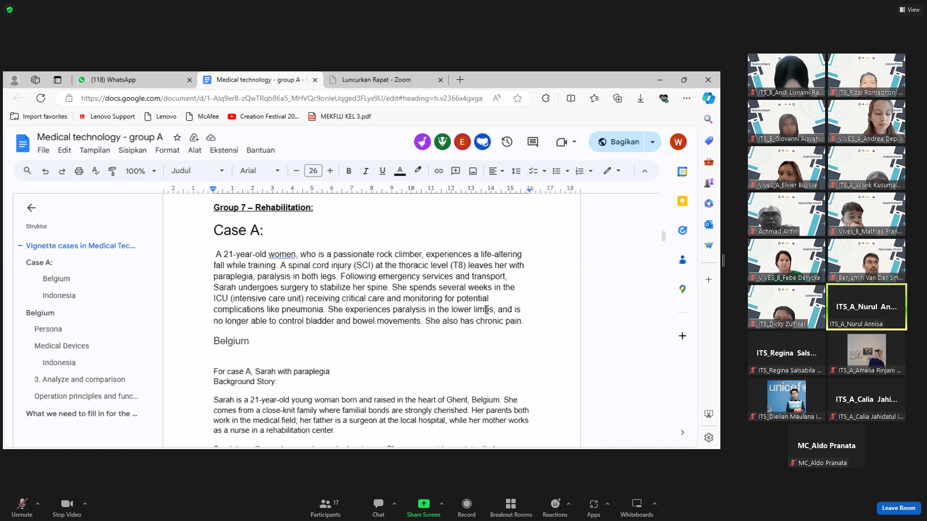927x521 pixels.
Task: Open the comments history icon
Action: (533, 142)
